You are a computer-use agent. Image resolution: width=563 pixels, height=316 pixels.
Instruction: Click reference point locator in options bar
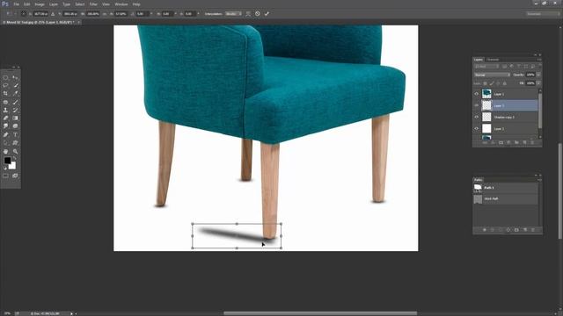pyautogui.click(x=24, y=14)
